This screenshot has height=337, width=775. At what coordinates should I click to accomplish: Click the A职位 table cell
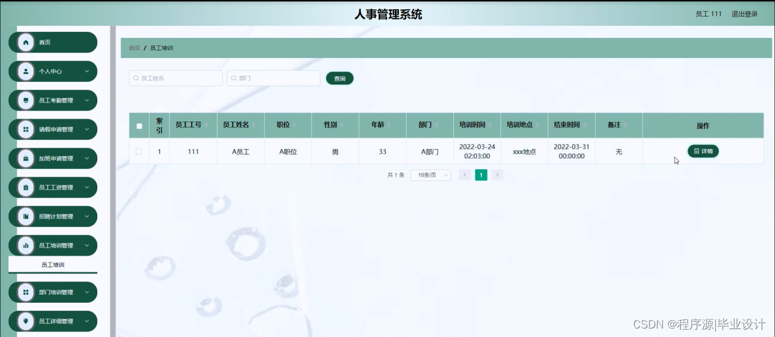(x=288, y=151)
